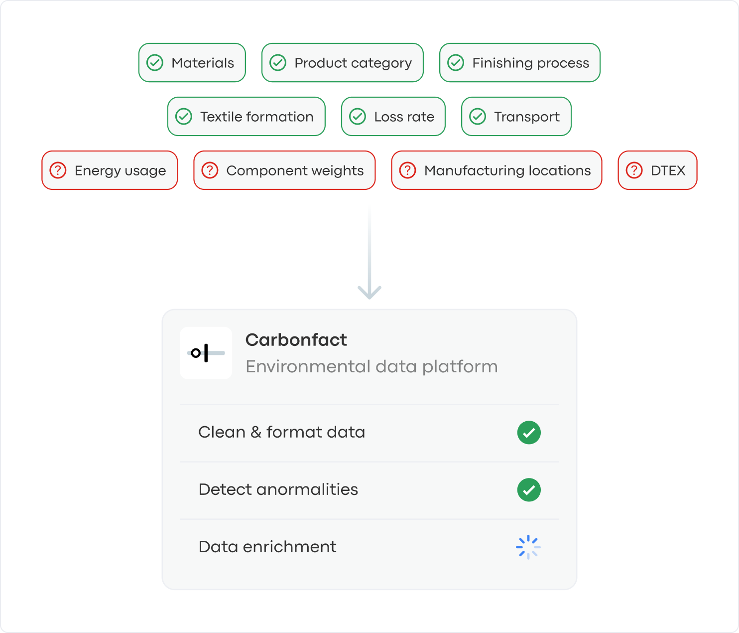Viewport: 739px width, 633px height.
Task: Select the Textile formation chip
Action: coord(246,117)
